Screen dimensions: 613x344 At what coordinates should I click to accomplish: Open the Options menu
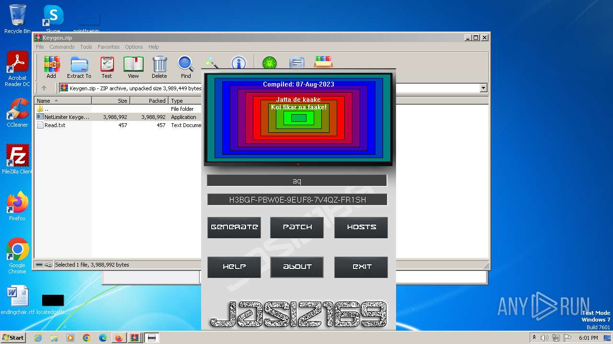(x=134, y=47)
